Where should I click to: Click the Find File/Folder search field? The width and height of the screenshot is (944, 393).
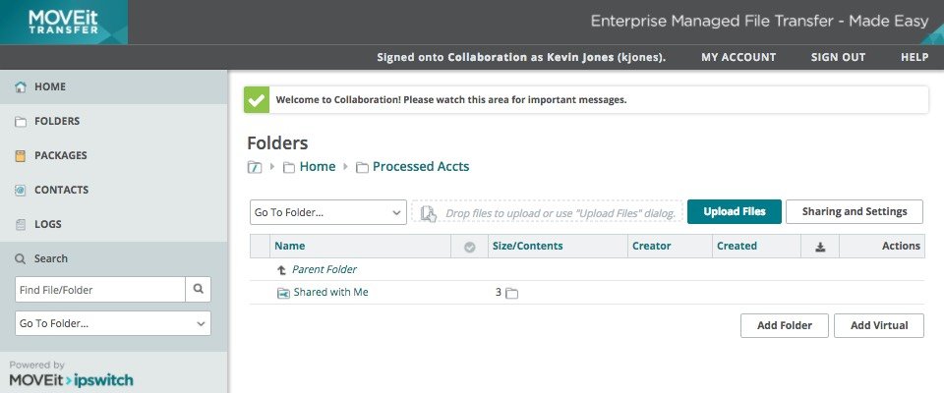point(99,289)
